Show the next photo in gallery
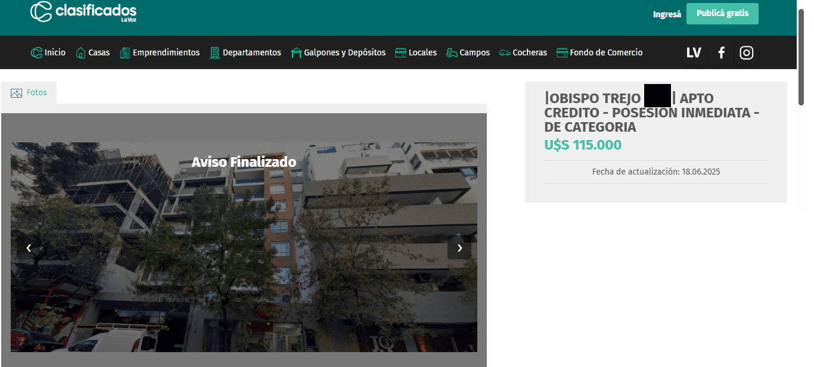Viewport: 814px width, 367px height. point(459,248)
